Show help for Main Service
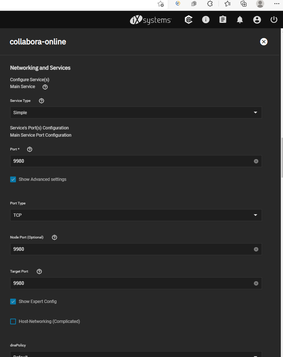This screenshot has height=357, width=283. pos(45,87)
